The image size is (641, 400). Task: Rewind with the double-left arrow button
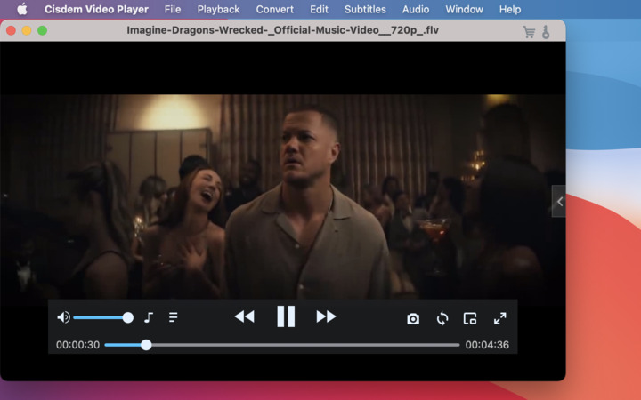(x=245, y=316)
